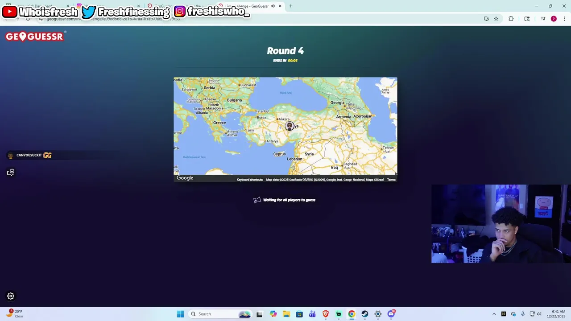Open the Chrome extensions puzzle icon

[x=511, y=19]
